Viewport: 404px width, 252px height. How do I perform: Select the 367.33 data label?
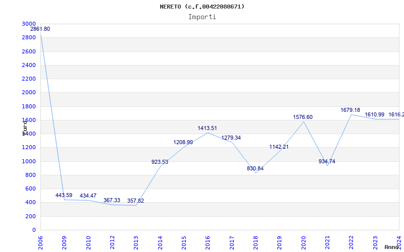112,200
